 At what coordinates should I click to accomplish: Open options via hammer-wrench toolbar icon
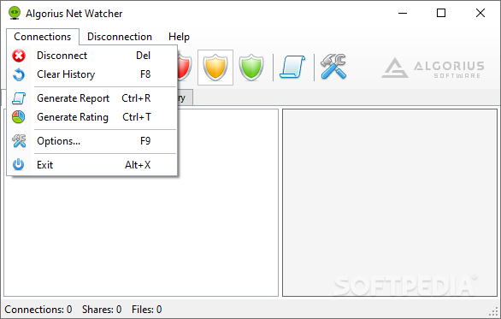[x=333, y=67]
